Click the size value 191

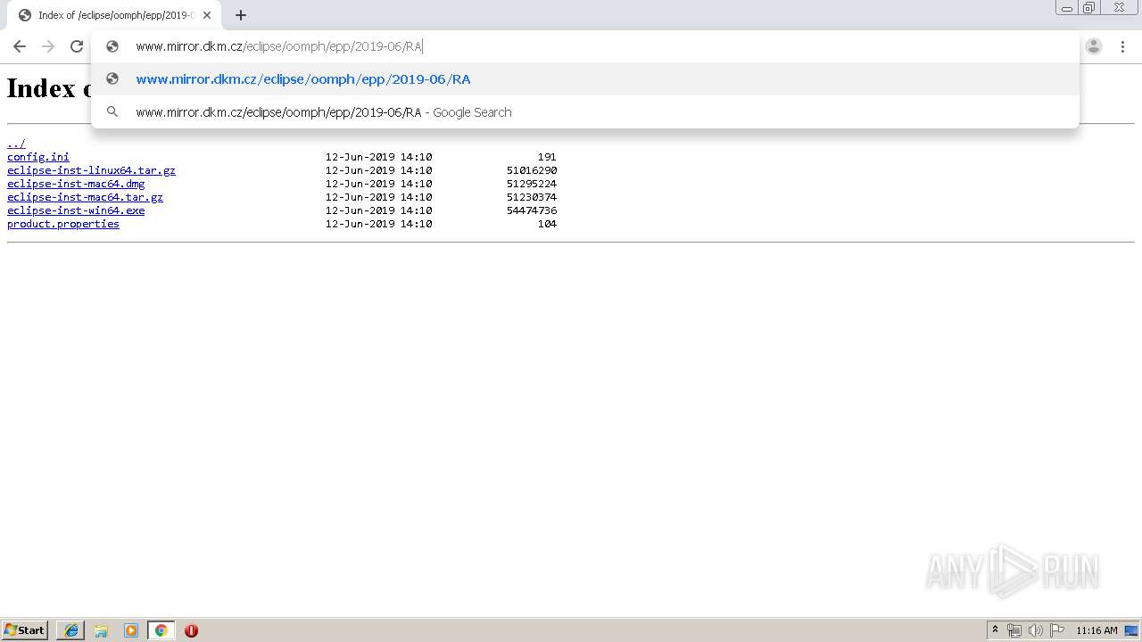(x=547, y=157)
